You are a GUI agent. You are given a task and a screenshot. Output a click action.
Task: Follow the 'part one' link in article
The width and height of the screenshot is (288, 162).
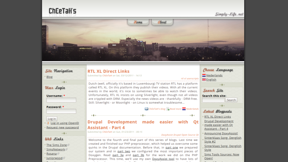(x=172, y=147)
